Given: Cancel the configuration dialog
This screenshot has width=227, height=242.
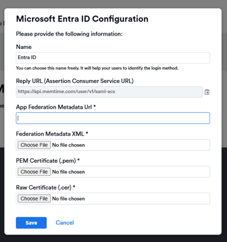Looking at the screenshot, I should pos(65,222).
